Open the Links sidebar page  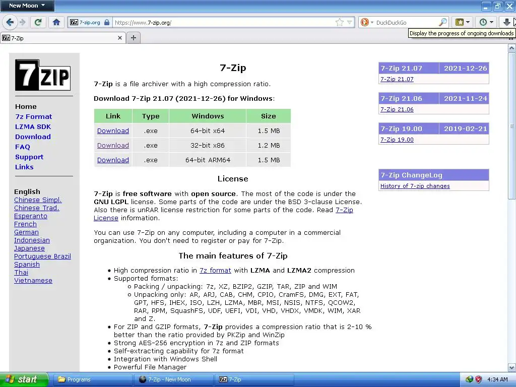[x=24, y=167]
